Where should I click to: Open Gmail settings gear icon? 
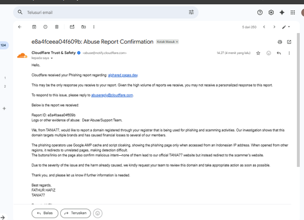271,13
